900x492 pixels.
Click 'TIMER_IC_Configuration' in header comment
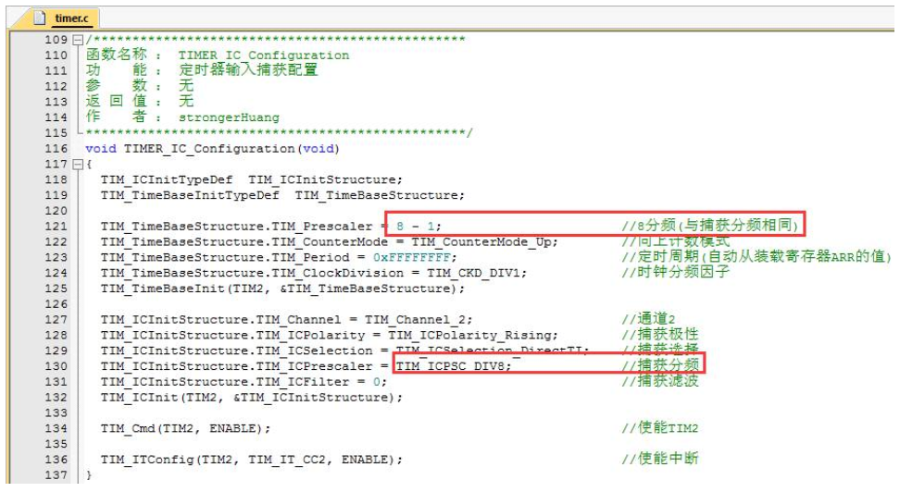click(264, 55)
